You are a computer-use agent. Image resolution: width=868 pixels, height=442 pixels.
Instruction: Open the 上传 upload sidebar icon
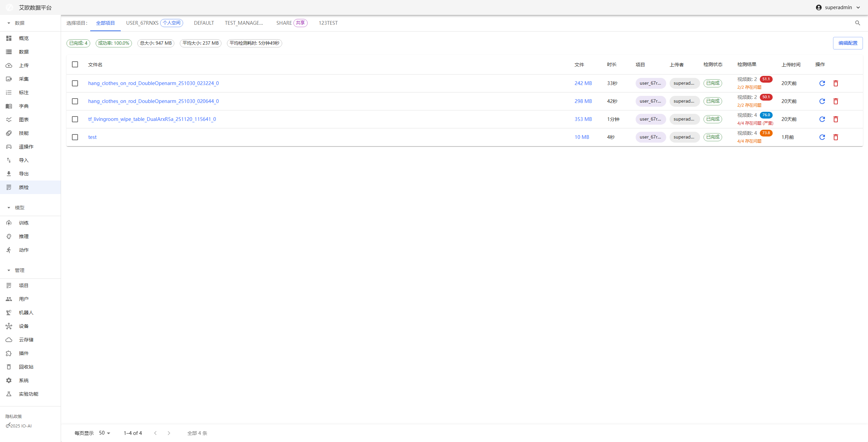tap(9, 65)
